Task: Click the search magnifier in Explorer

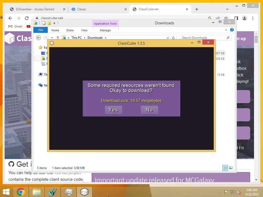Action: [228, 38]
